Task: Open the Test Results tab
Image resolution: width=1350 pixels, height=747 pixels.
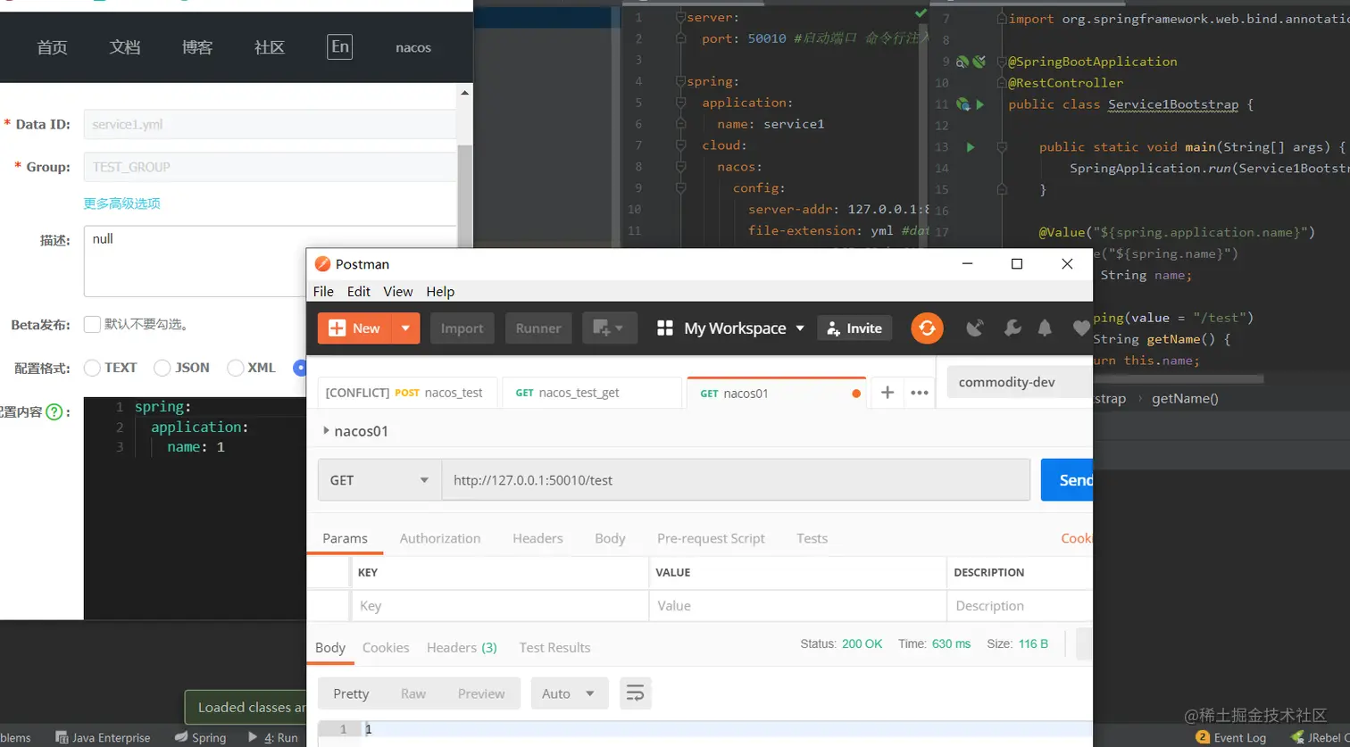Action: point(554,647)
